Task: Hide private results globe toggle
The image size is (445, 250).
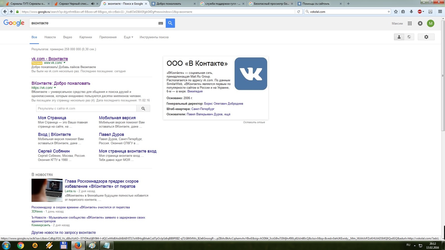Action: click(x=409, y=37)
